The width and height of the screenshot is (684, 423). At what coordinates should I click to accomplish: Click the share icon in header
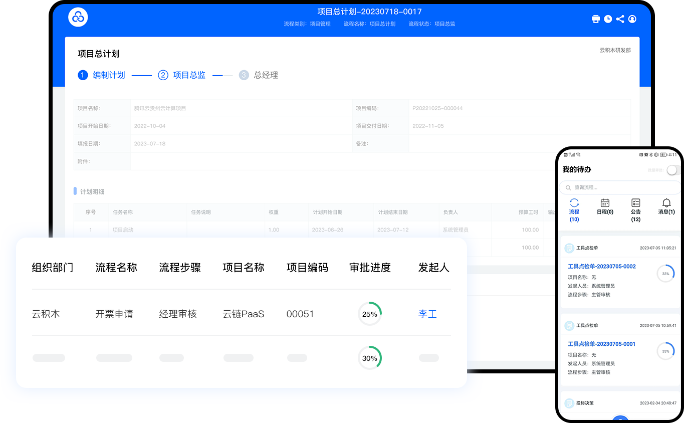point(620,19)
